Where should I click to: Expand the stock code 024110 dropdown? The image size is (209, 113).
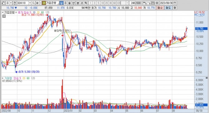pyautogui.click(x=30, y=3)
